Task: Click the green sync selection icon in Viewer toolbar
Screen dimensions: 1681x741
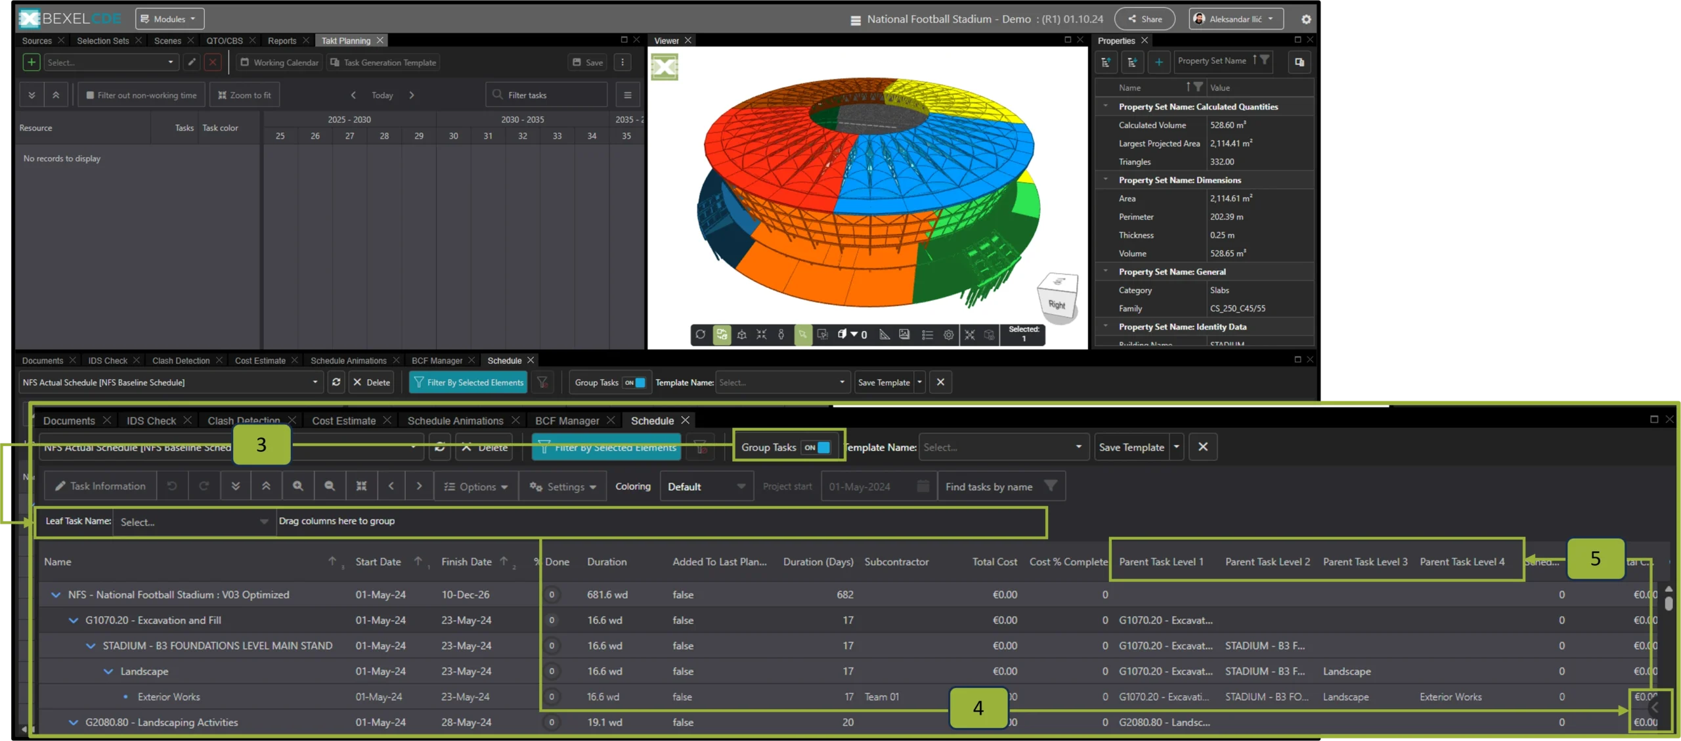Action: pos(722,334)
